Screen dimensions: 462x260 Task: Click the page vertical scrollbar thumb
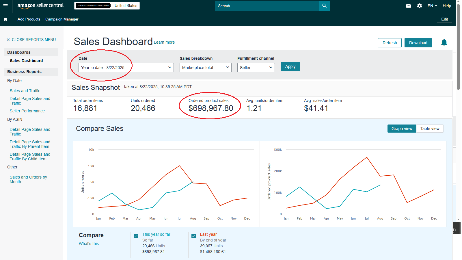tap(459, 46)
